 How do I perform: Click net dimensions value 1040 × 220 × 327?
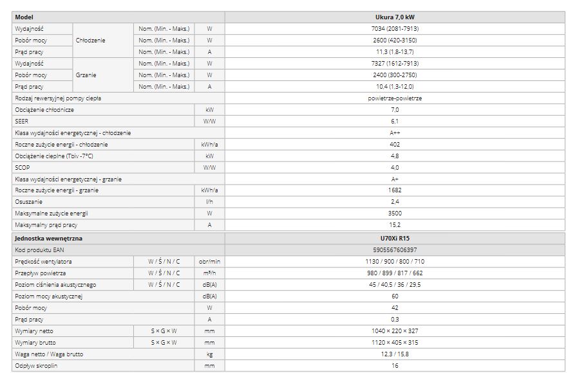(x=395, y=331)
